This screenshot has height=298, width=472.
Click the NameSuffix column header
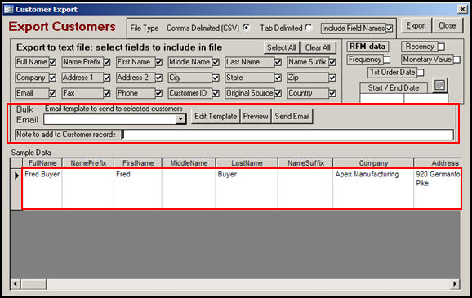305,163
